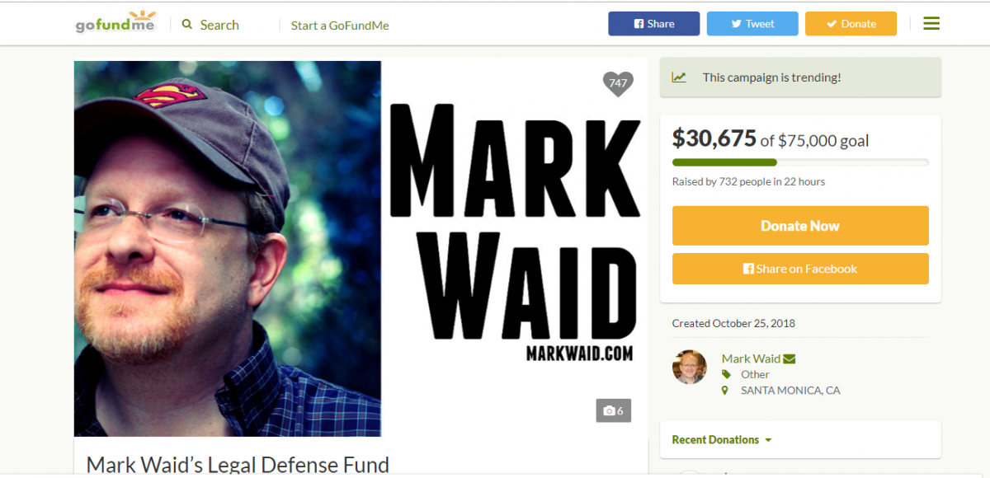Click the location pin beside Santa Monica
The width and height of the screenshot is (990, 478).
click(x=725, y=391)
